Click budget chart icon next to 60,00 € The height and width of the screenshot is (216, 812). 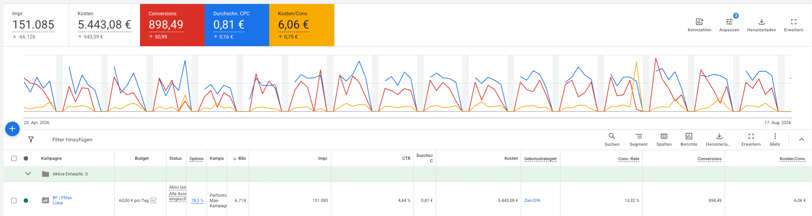click(153, 200)
